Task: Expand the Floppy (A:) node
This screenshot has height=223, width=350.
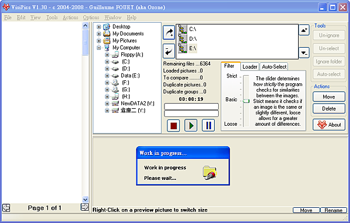Action: [107, 55]
